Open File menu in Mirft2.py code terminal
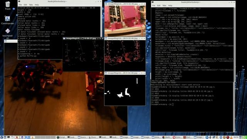The height and width of the screenshot is (139, 247). 154,5
